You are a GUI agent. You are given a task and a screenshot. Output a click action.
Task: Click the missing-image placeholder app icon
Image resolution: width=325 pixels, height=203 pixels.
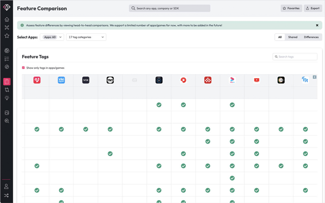click(x=135, y=80)
